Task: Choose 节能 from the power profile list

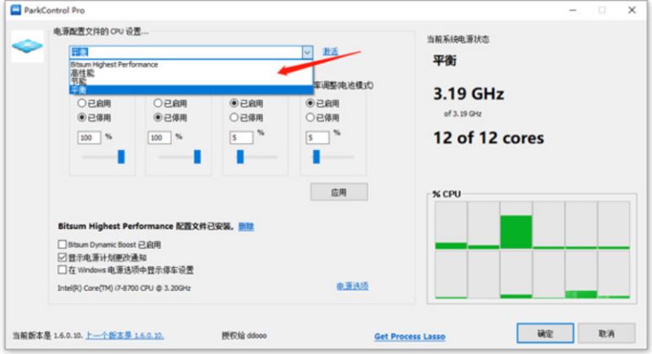Action: tap(191, 81)
